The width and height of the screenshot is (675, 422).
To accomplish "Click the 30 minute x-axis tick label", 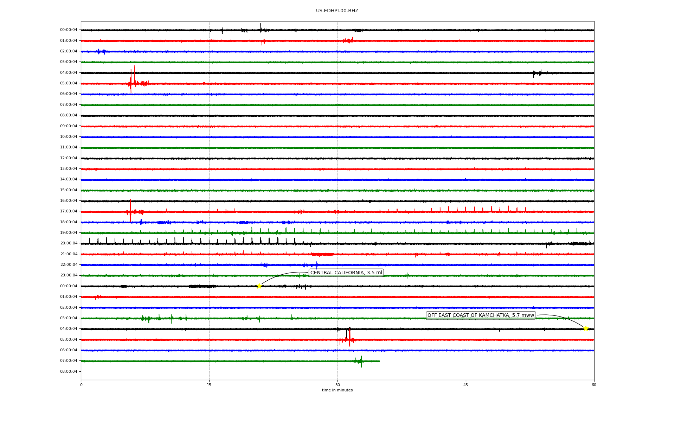I will 337,385.
